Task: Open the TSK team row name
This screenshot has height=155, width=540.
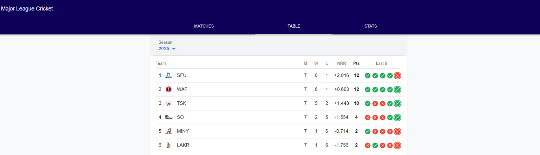Action: (182, 103)
